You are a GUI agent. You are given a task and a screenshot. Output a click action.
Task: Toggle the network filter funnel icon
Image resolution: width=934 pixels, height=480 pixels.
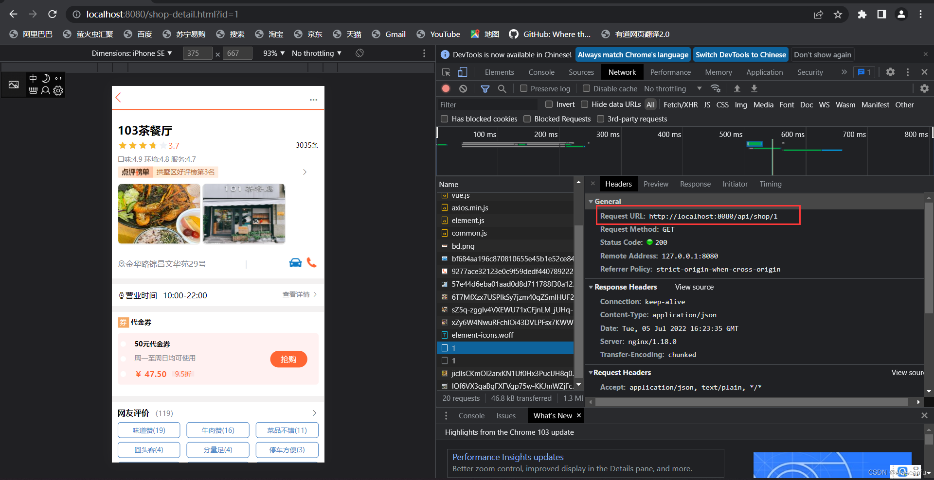485,88
